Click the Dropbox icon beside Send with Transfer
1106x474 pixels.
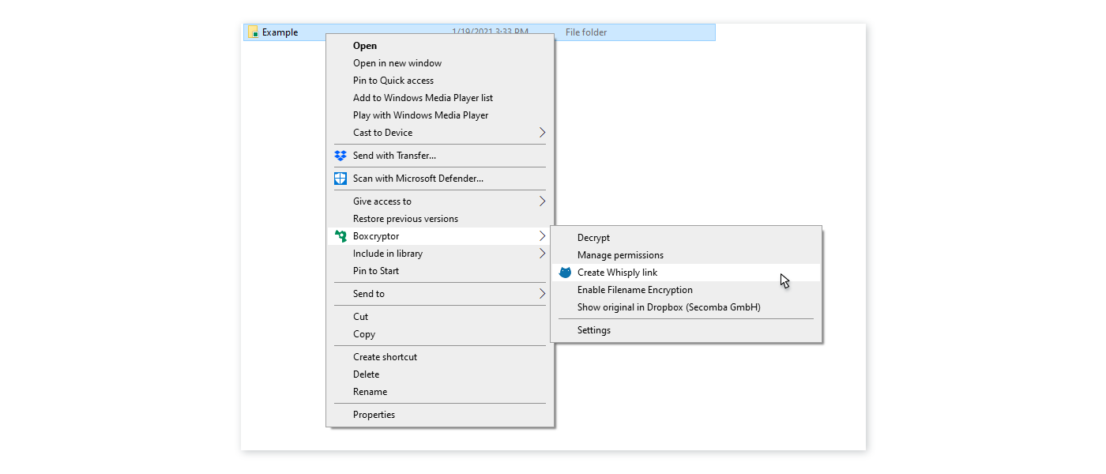pyautogui.click(x=340, y=156)
